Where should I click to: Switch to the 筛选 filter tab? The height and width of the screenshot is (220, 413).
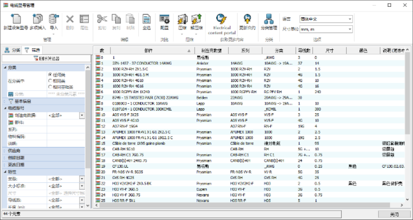click(x=32, y=50)
